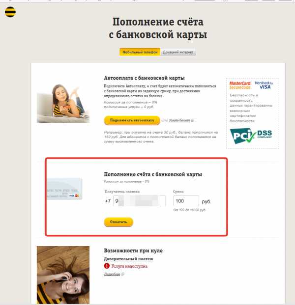
Task: Click the bank card illustration
Action: tap(64, 189)
